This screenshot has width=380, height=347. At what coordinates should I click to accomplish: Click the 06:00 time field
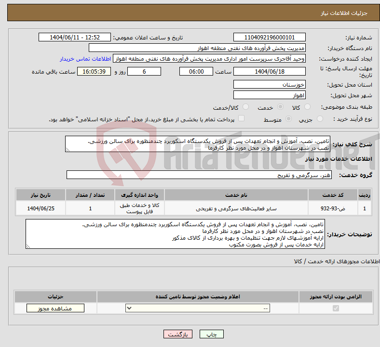pyautogui.click(x=196, y=72)
